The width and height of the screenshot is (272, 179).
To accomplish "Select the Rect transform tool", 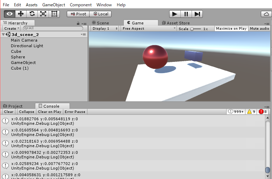I will tap(54, 14).
